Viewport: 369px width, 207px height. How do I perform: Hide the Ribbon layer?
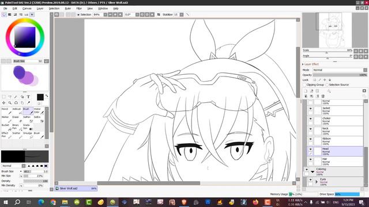pos(310,139)
